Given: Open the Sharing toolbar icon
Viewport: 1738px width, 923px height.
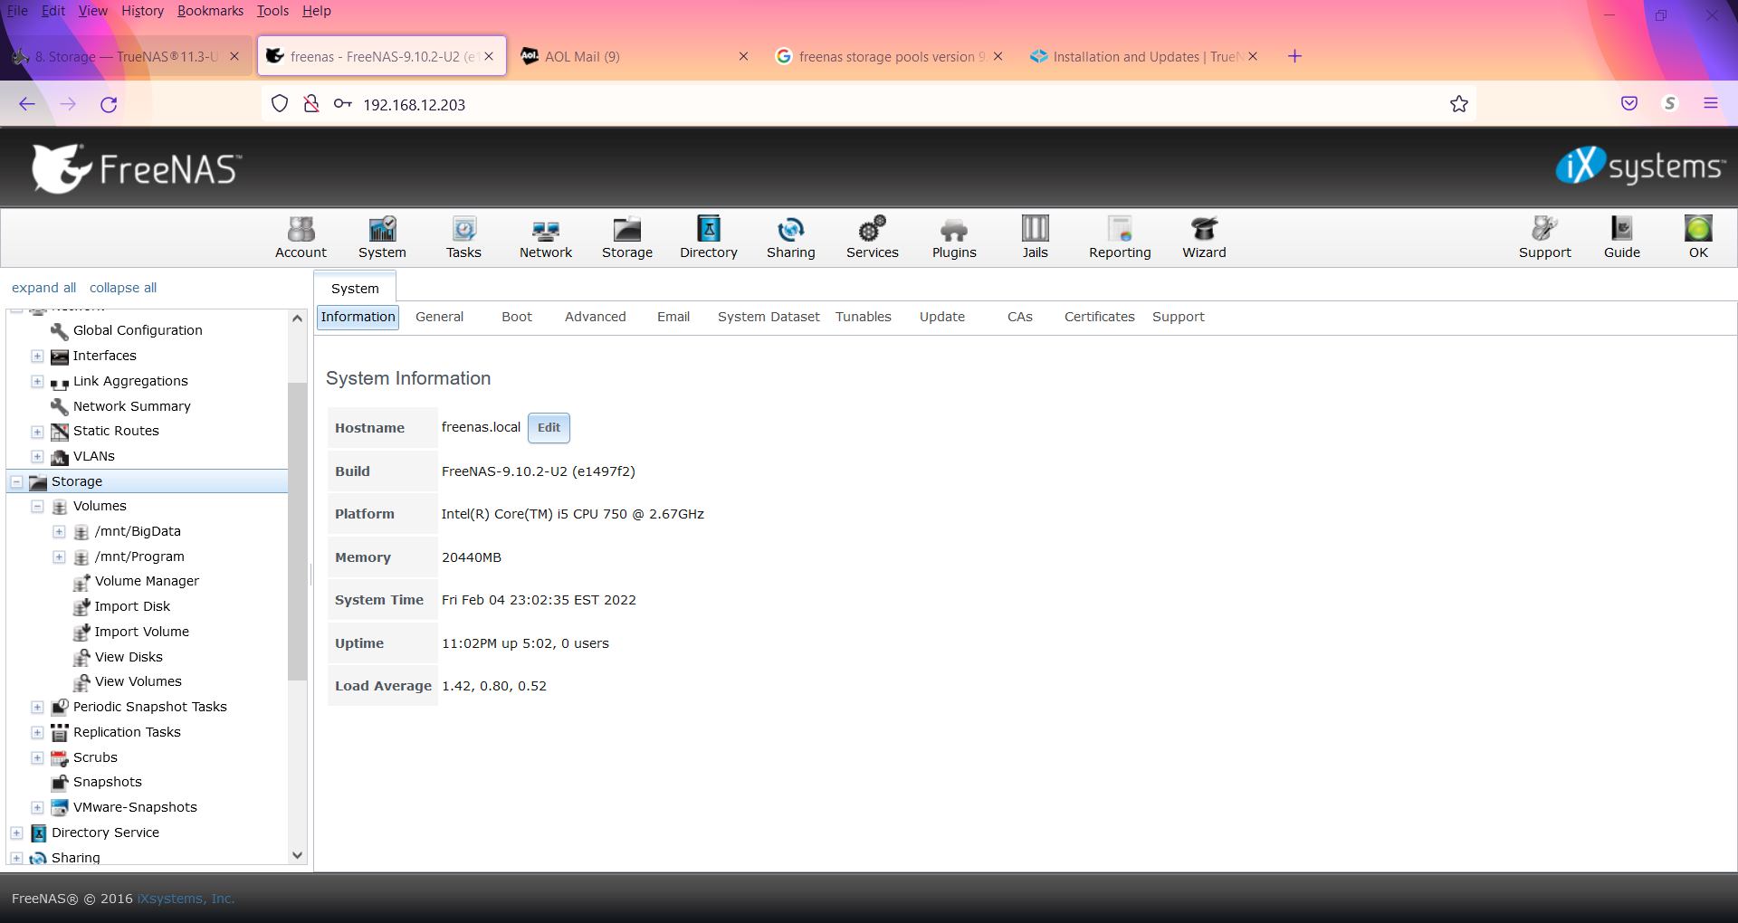Looking at the screenshot, I should coord(791,238).
